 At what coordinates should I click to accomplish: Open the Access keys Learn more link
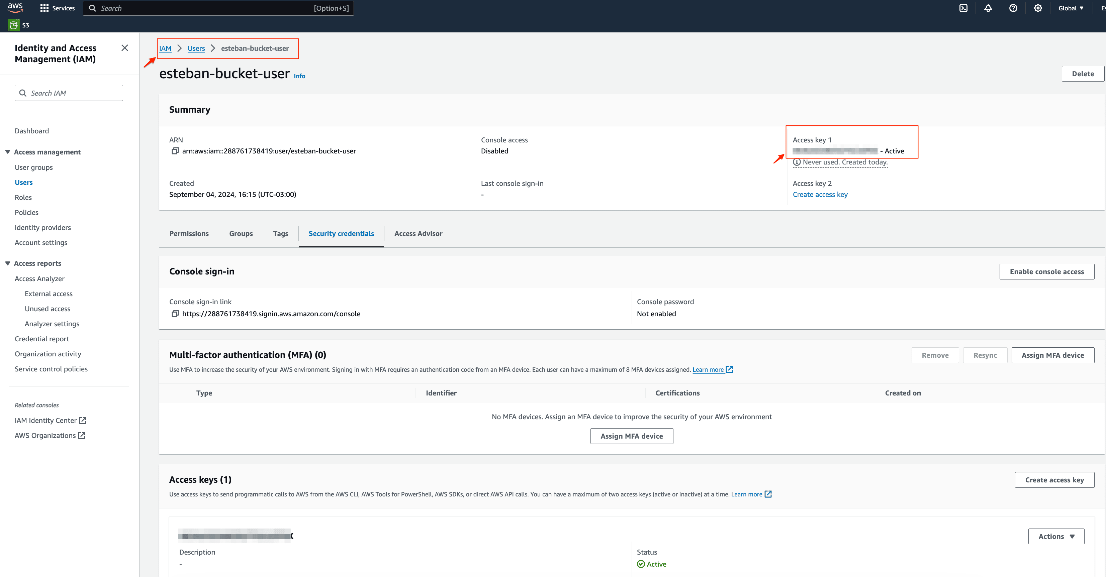[746, 494]
